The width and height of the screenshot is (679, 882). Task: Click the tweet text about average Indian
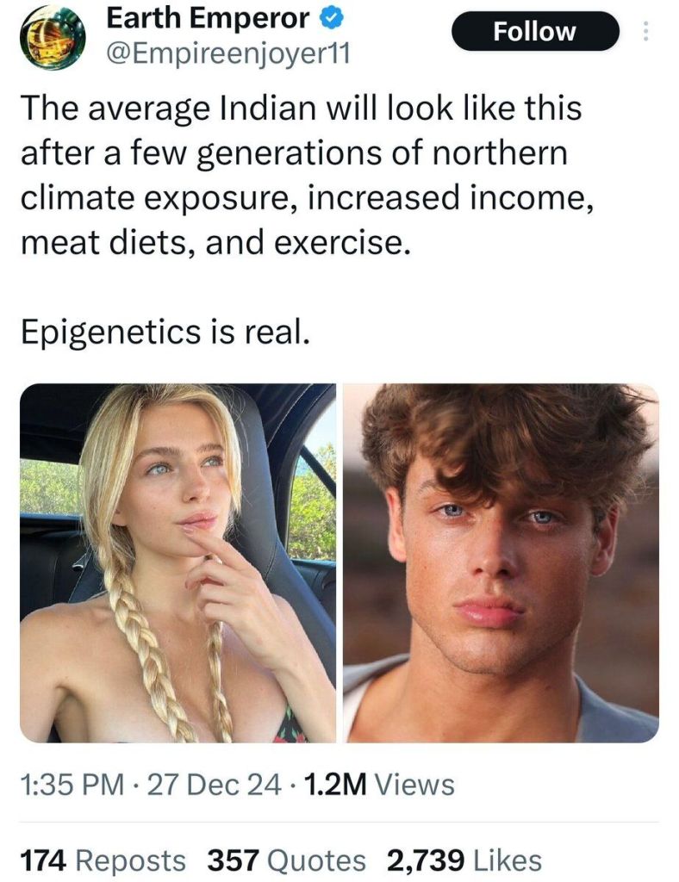coord(307,175)
